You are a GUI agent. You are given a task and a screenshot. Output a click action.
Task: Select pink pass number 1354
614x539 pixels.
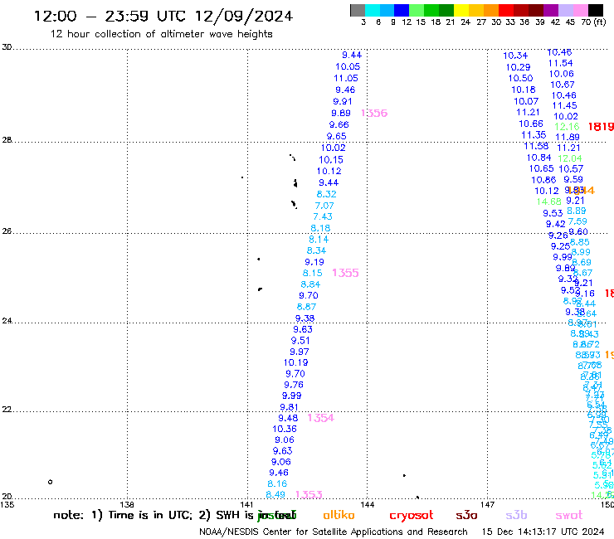[321, 418]
